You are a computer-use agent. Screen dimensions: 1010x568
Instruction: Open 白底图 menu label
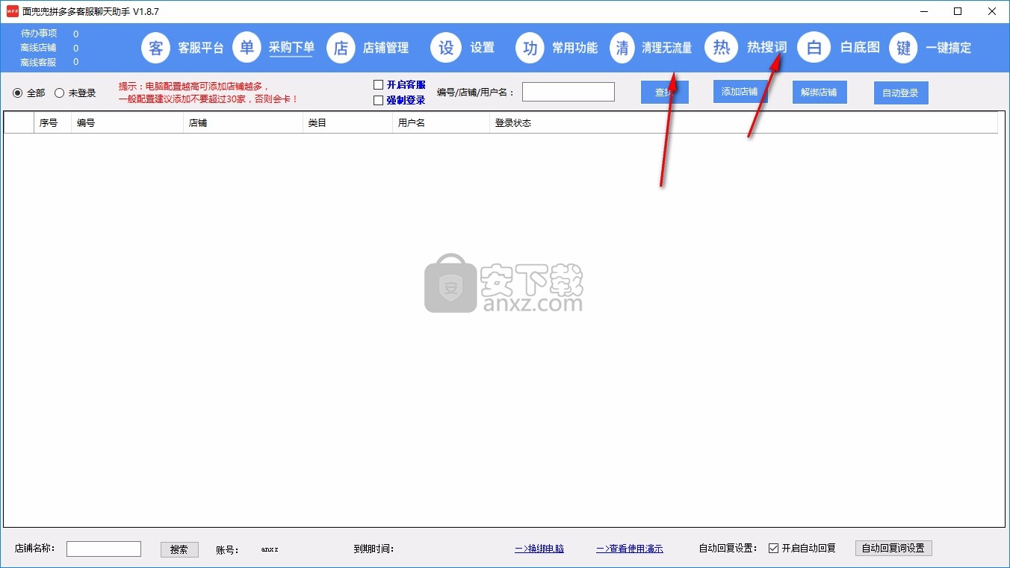click(x=861, y=47)
